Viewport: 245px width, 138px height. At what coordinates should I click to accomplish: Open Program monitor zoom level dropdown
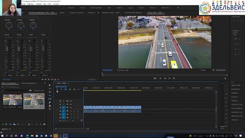124,70
